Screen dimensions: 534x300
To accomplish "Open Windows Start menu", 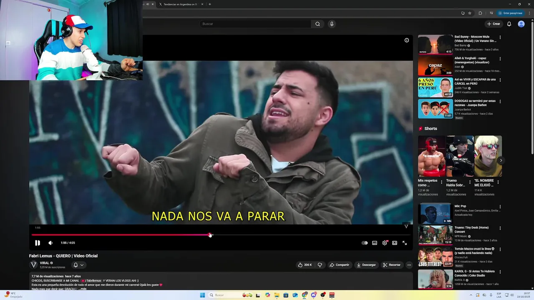I will click(202, 295).
